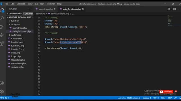The image size is (181, 101).
Task: Click Ln 37, Col 30 status entry
Action: [129, 98]
